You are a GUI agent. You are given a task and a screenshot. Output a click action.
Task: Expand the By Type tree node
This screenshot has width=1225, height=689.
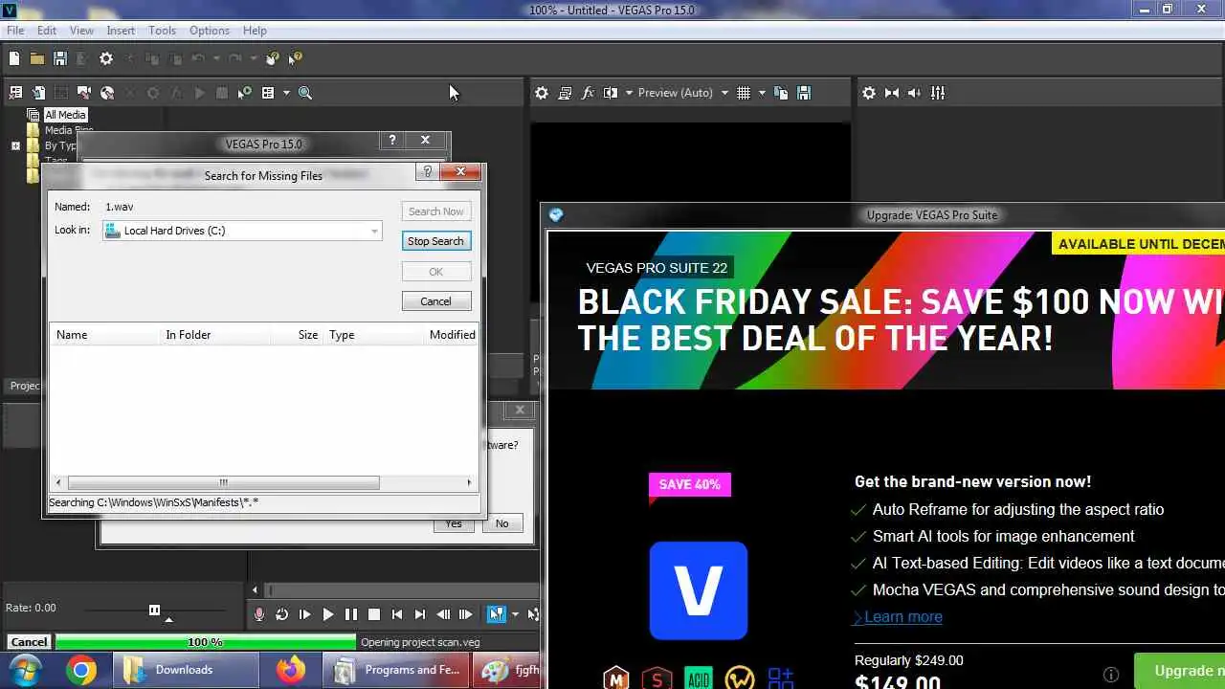15,146
